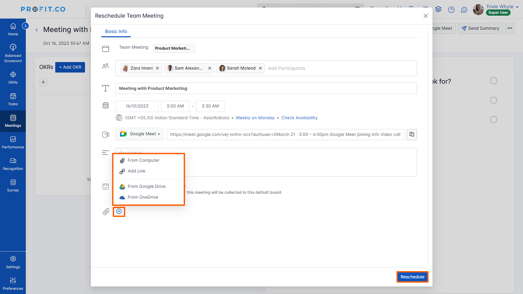The width and height of the screenshot is (523, 294).
Task: Open the Performance section
Action: (x=13, y=142)
